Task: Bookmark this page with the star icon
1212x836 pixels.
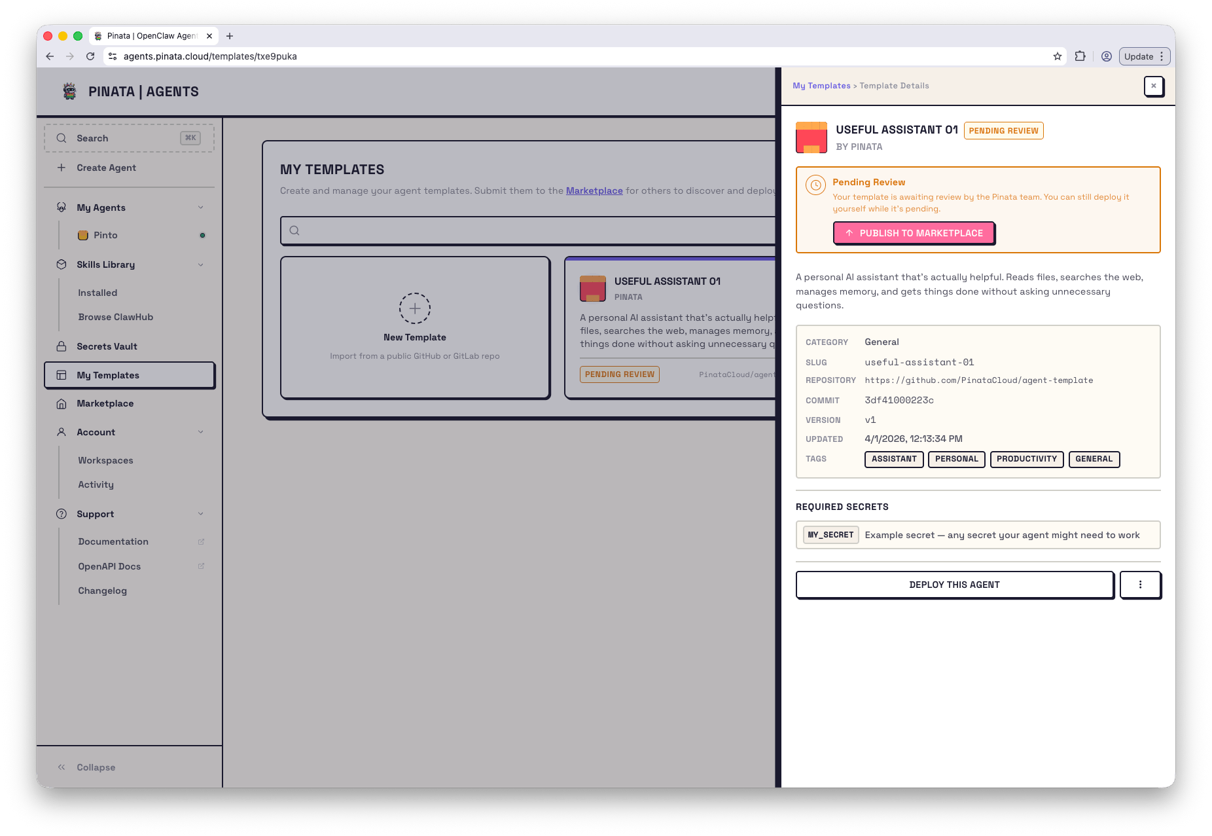Action: [1058, 56]
